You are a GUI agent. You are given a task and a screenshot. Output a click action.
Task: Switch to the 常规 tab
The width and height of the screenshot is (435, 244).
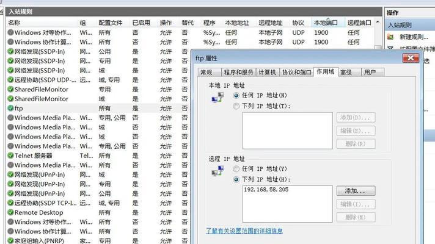coord(210,73)
